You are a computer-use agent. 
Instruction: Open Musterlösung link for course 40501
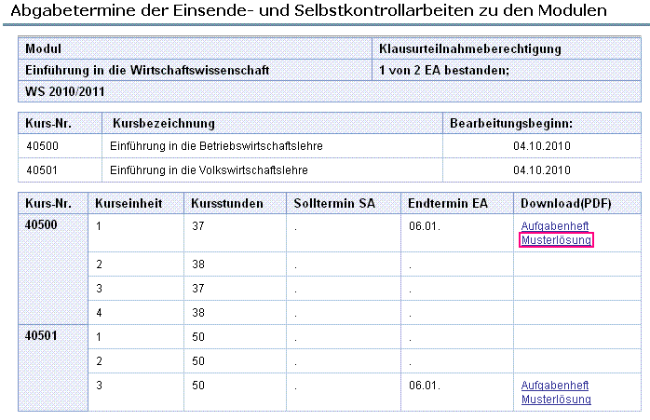[556, 400]
